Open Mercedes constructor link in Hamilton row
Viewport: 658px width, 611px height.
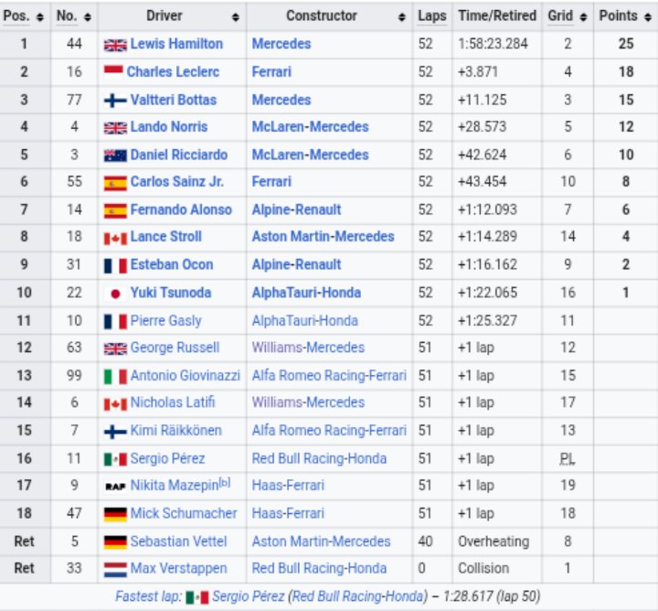click(281, 44)
